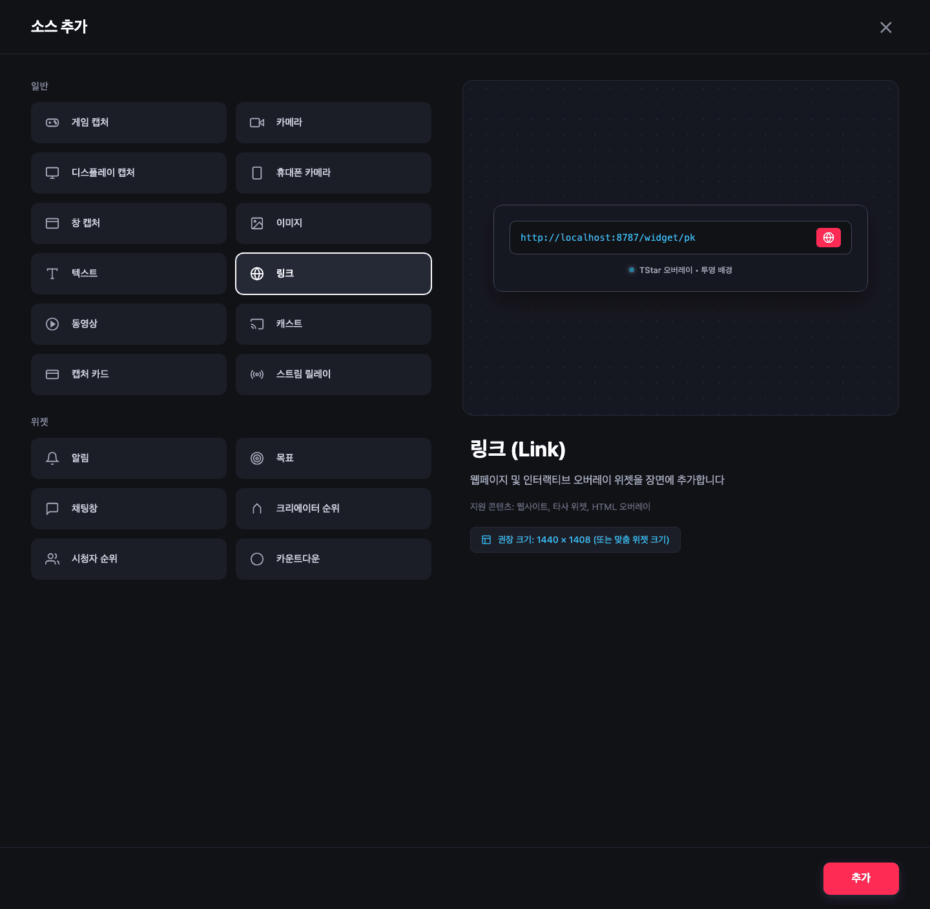Click the 위젯 section label

(x=39, y=422)
